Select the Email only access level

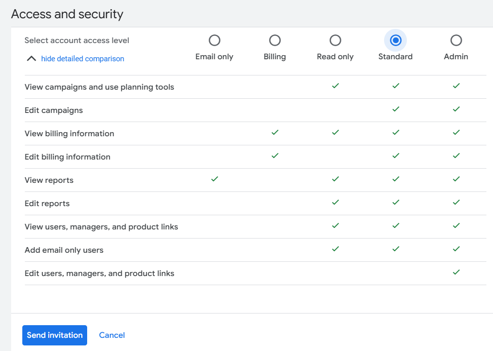point(214,40)
